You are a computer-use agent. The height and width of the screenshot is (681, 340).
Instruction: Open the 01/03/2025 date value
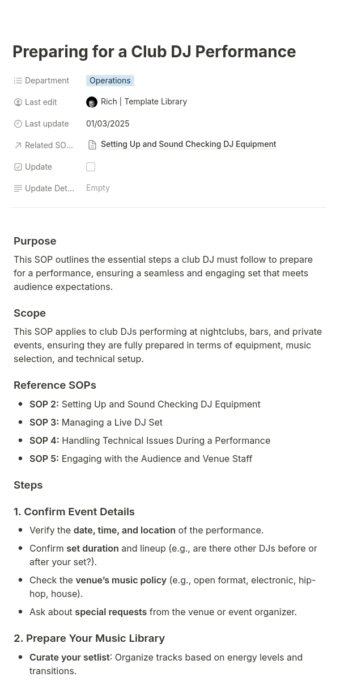click(x=108, y=124)
